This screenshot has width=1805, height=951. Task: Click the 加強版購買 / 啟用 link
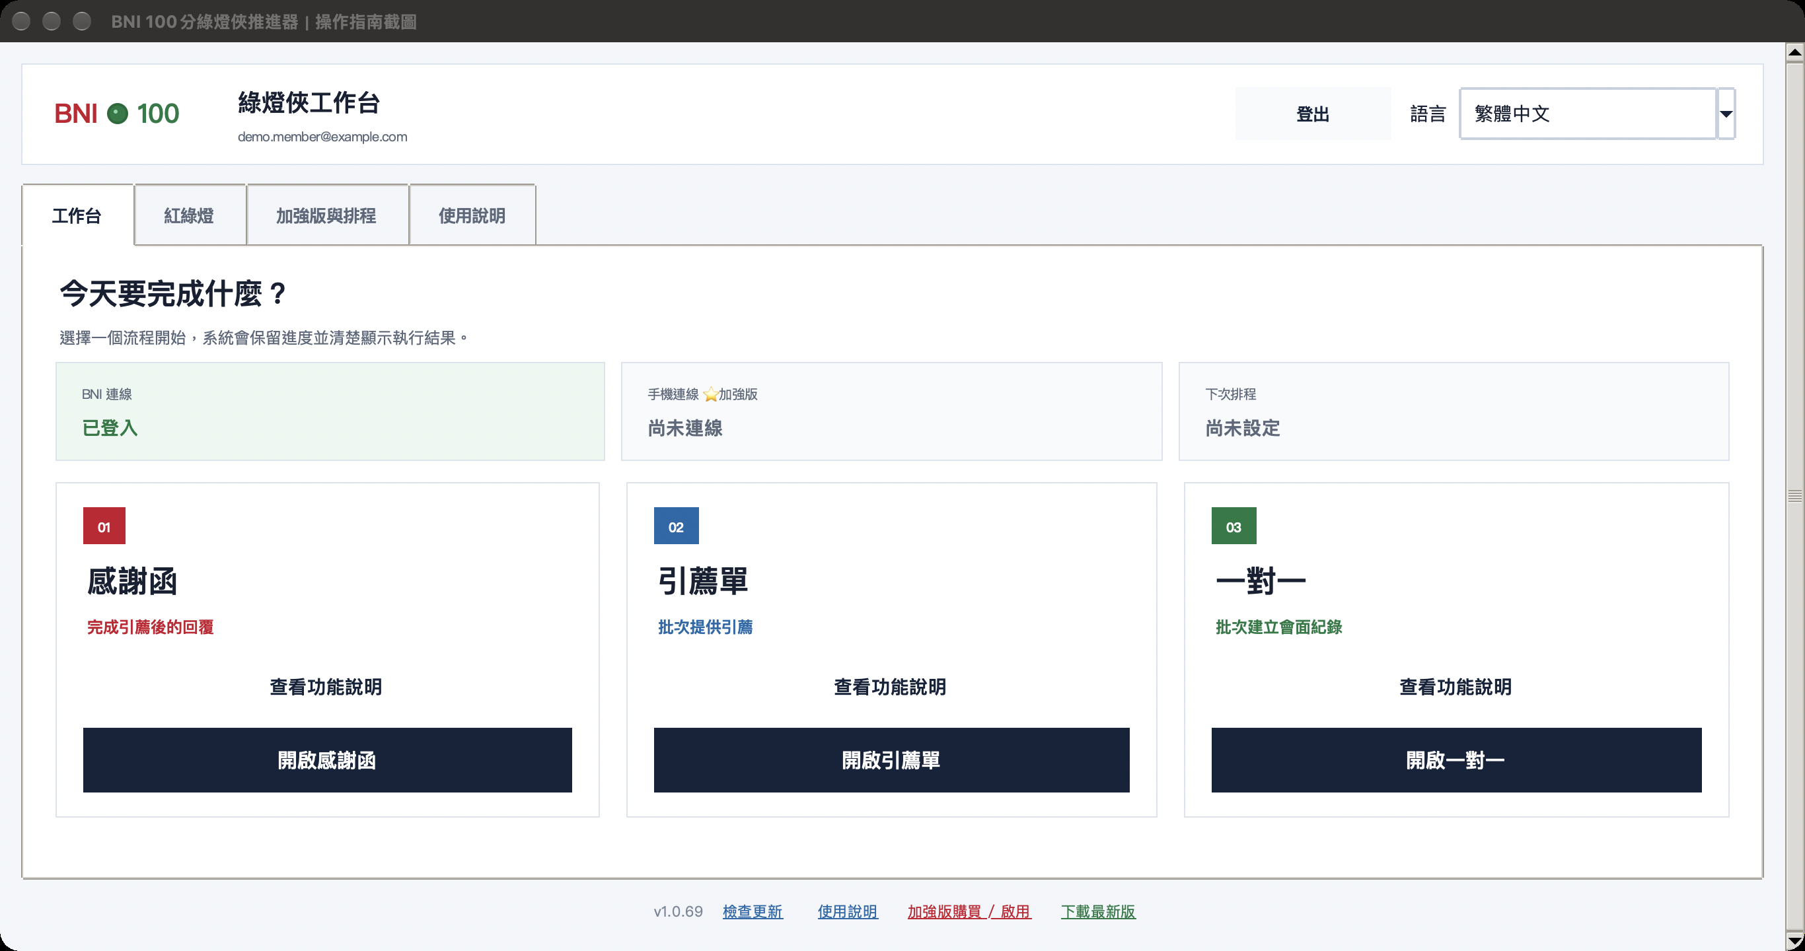click(x=969, y=911)
